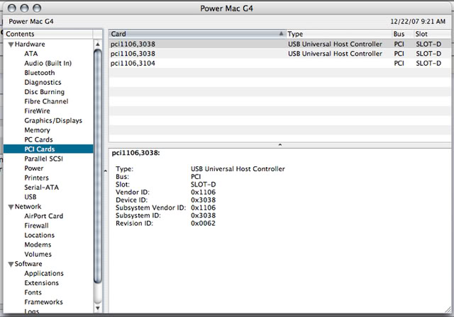Select Frameworks under Software
The width and height of the screenshot is (454, 317).
(x=43, y=301)
